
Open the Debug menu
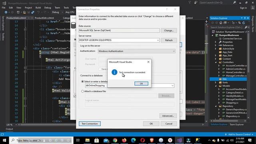[x=48, y=8]
